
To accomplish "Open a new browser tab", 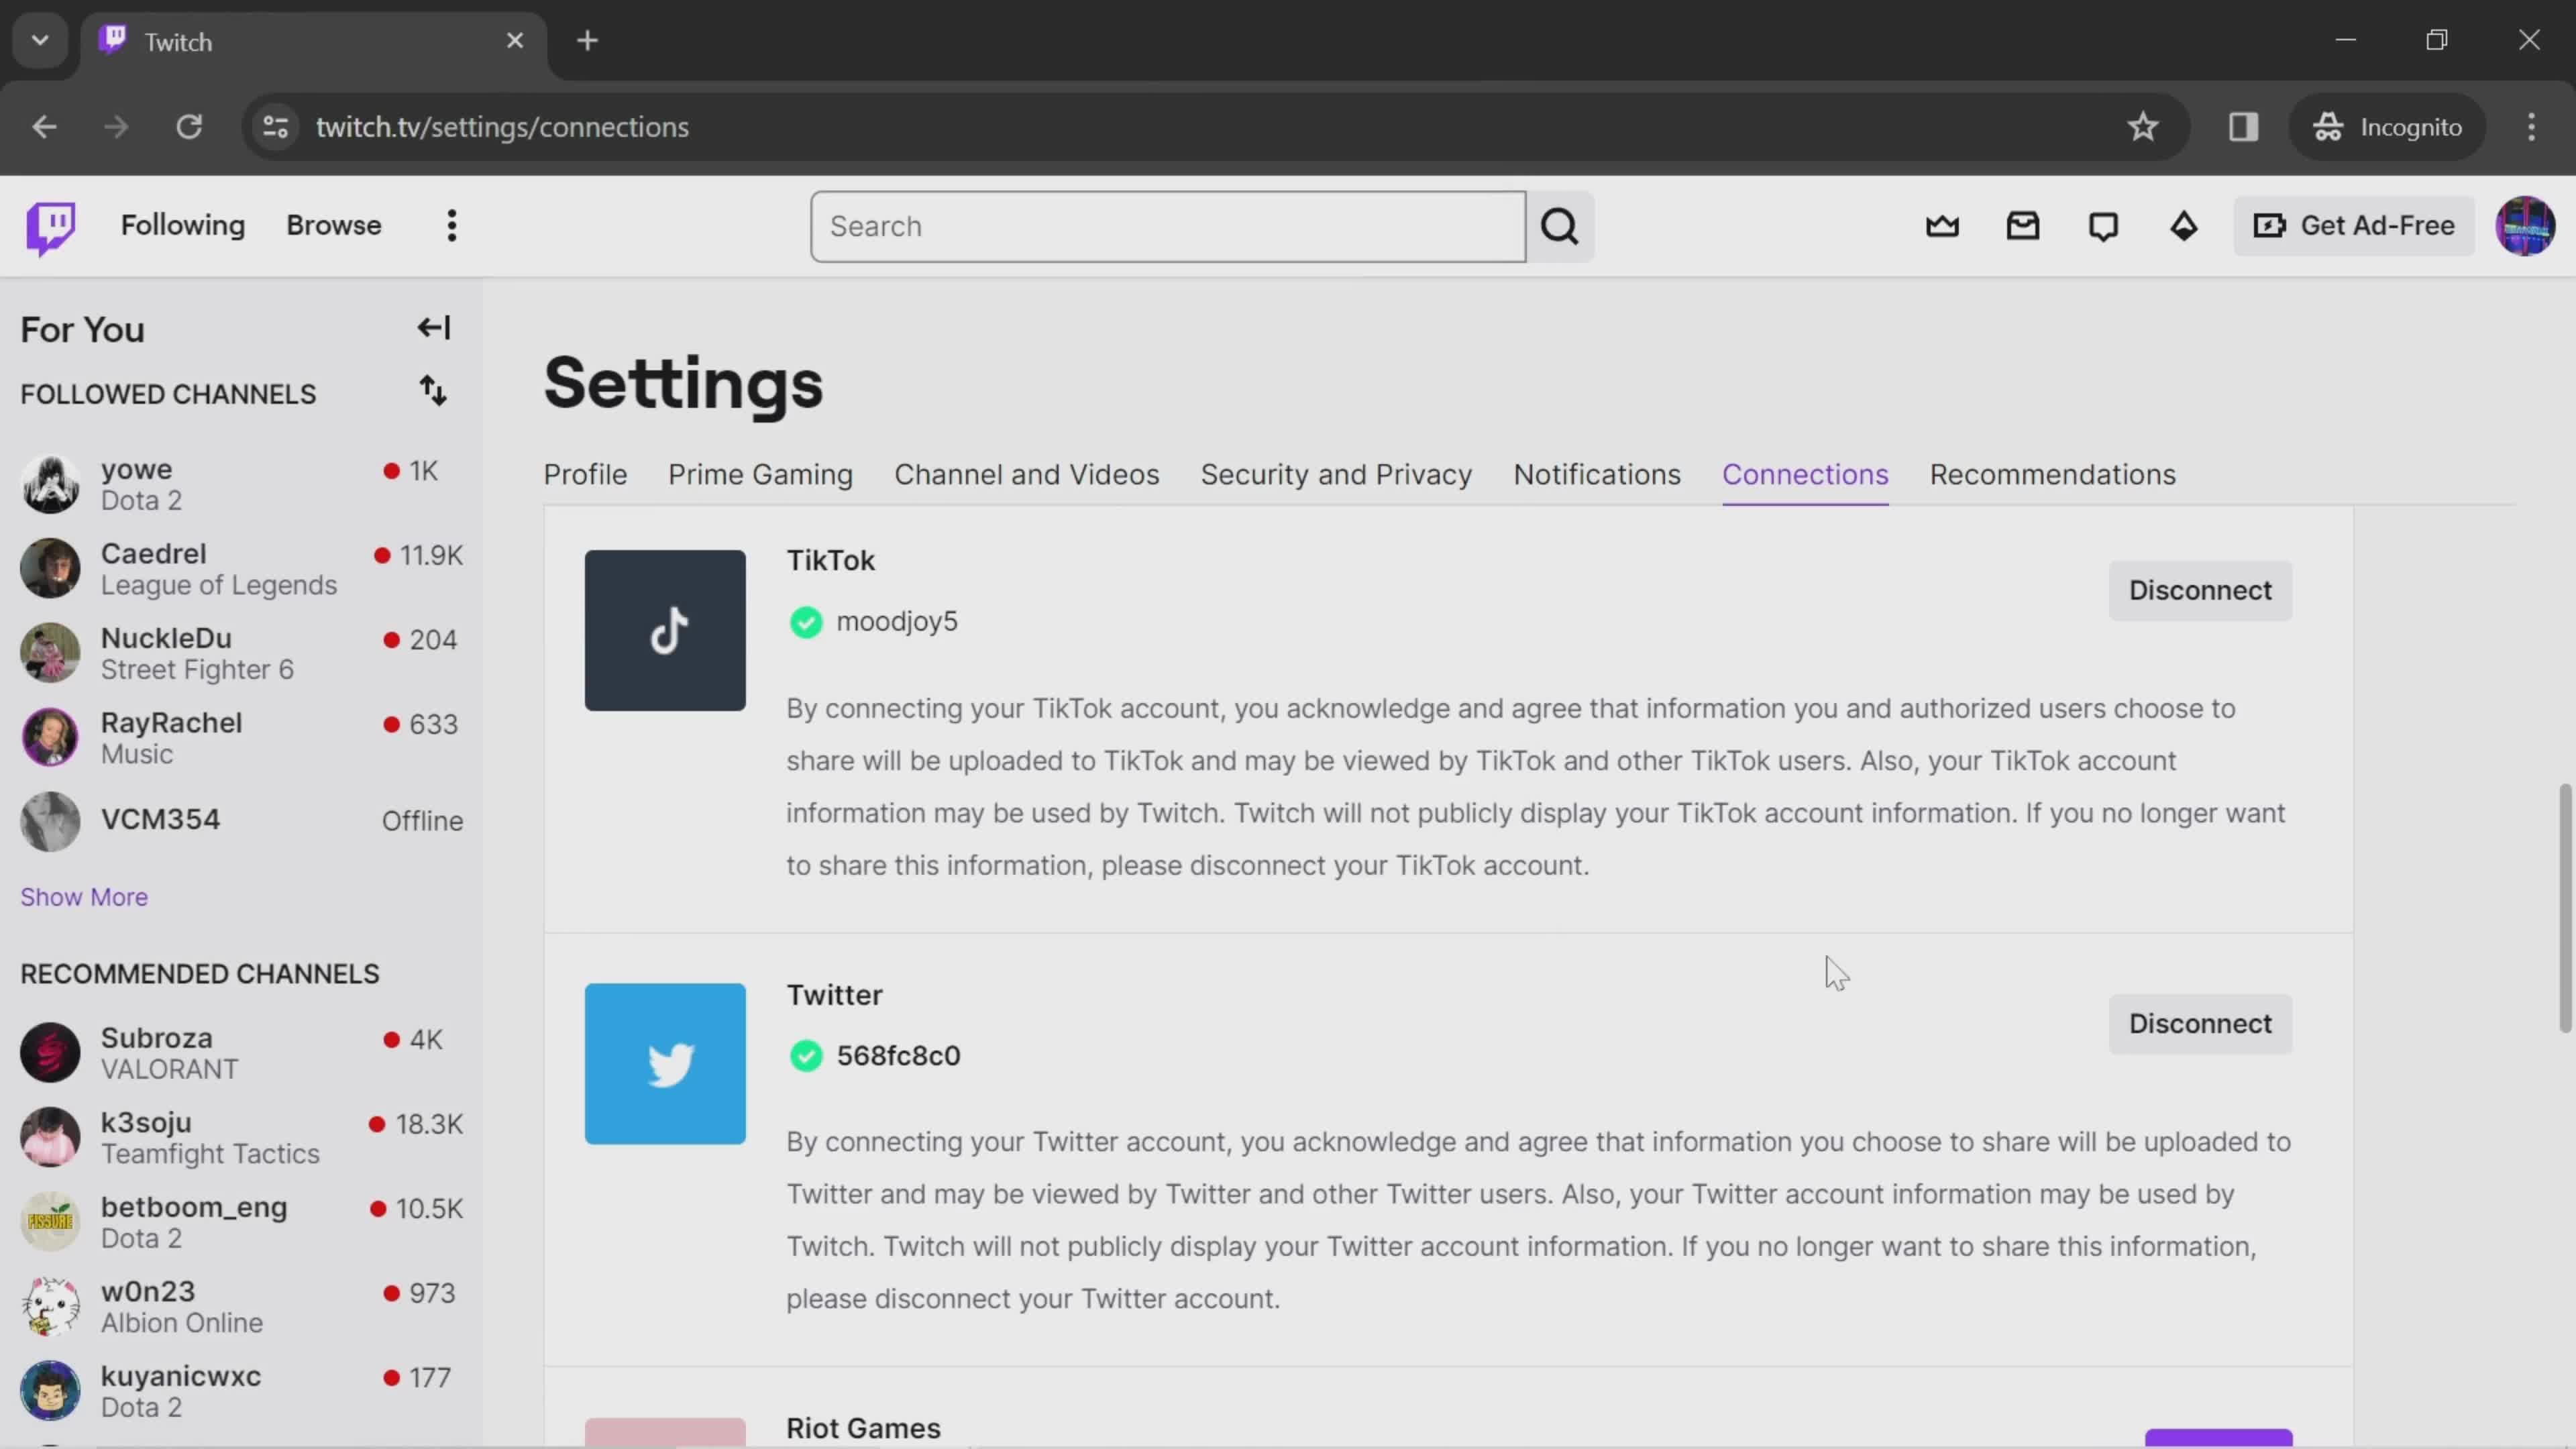I will coord(588,41).
